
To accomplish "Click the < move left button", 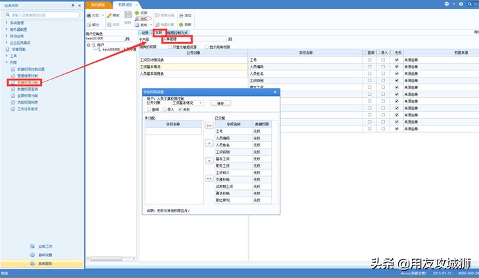I will [x=209, y=161].
